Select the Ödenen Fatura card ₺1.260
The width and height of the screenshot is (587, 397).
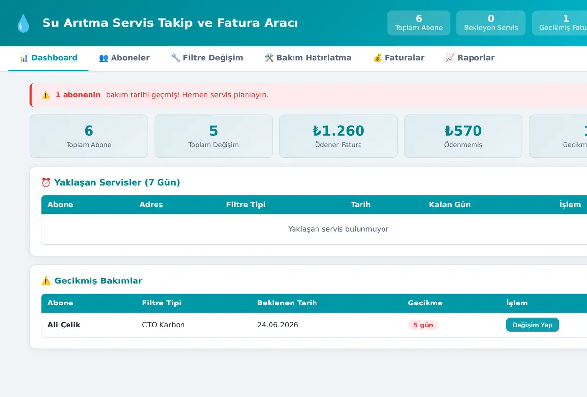tap(339, 136)
